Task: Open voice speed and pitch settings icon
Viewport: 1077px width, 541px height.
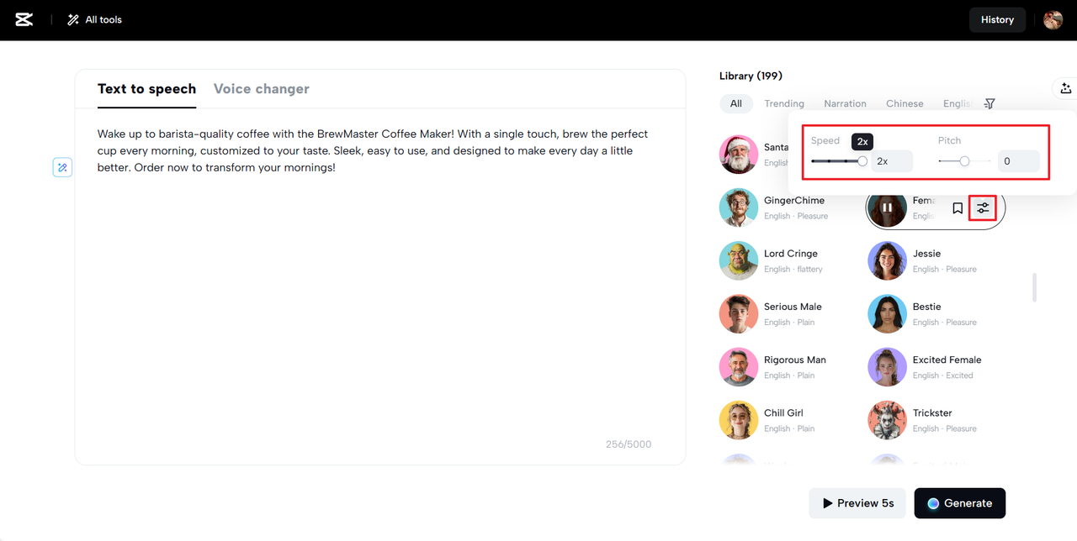Action: pyautogui.click(x=983, y=208)
